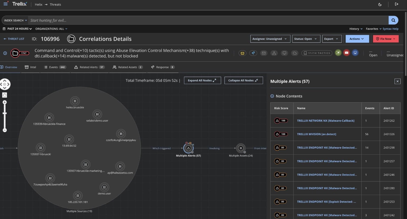This screenshot has height=219, width=407.
Task: Click the grey network nodes icon
Action: point(274,53)
